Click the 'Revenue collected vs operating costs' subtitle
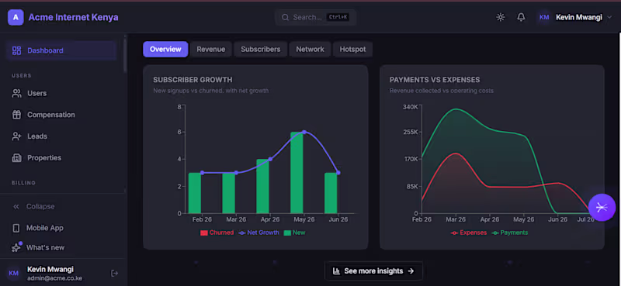Screen dimensions: 621x286 tap(441, 91)
